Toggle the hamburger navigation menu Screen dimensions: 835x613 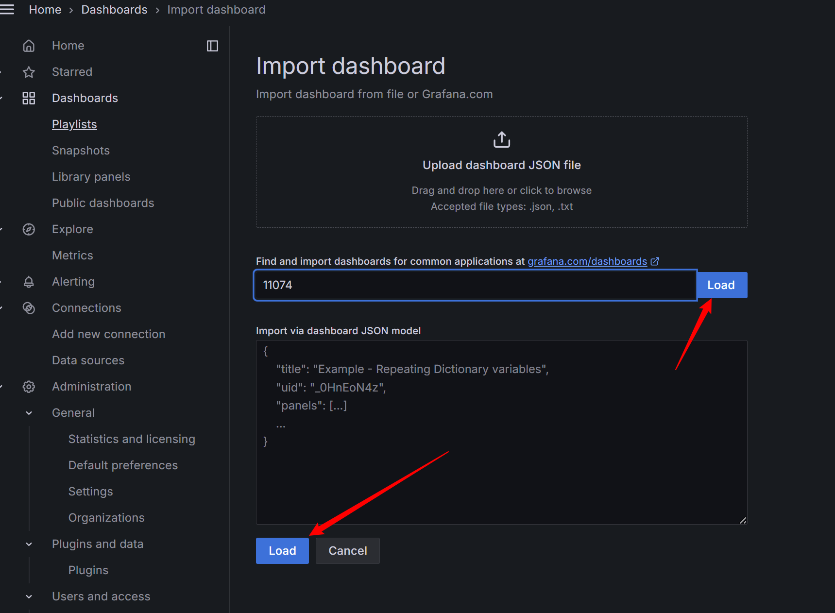[7, 10]
